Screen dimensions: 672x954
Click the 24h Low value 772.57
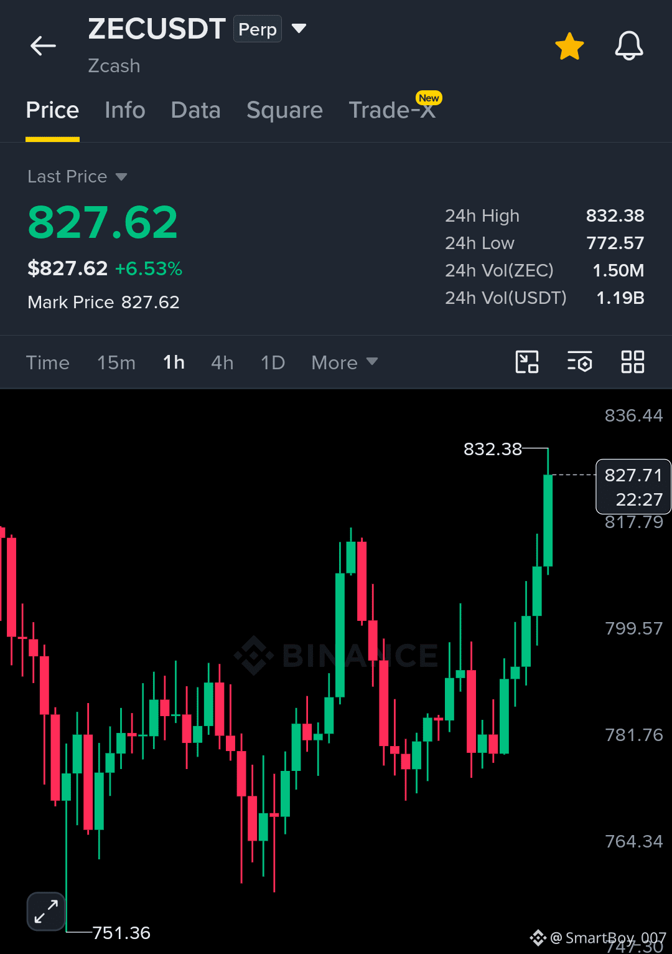tap(615, 243)
